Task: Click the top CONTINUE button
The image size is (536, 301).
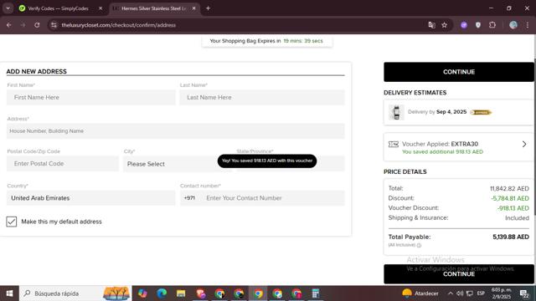Action: click(x=459, y=72)
